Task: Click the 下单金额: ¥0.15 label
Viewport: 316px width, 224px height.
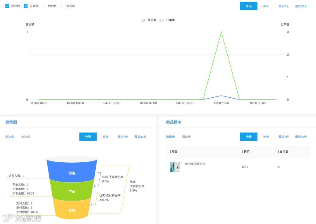Action: (x=23, y=193)
